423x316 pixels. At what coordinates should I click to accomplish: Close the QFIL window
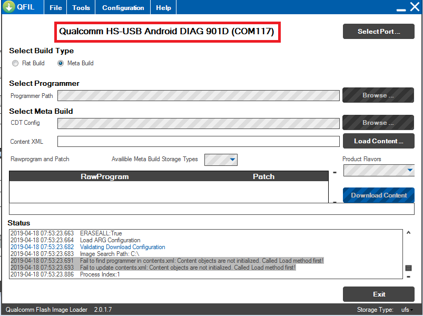coord(414,7)
